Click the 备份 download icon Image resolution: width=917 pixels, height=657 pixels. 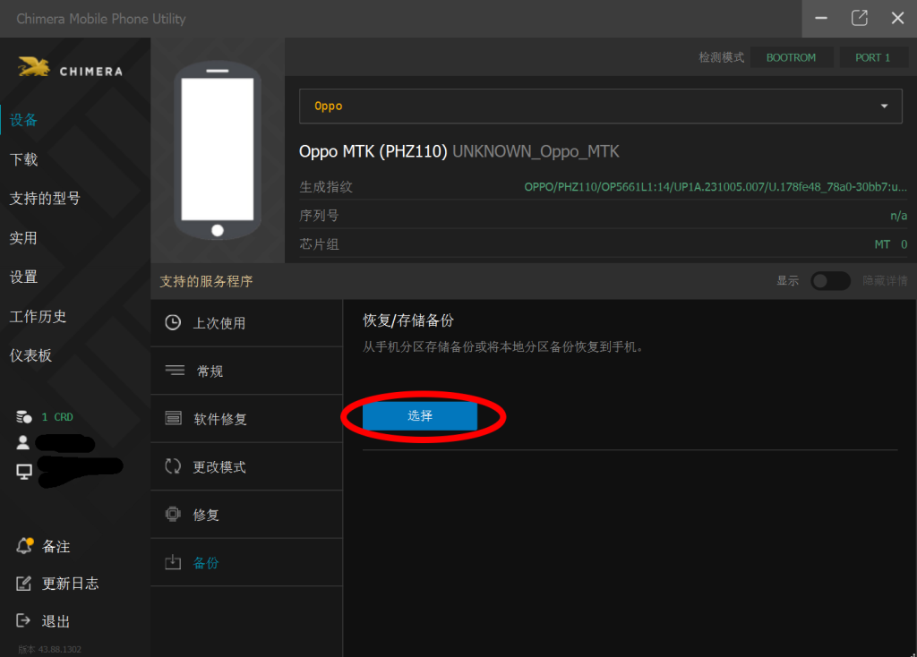173,562
